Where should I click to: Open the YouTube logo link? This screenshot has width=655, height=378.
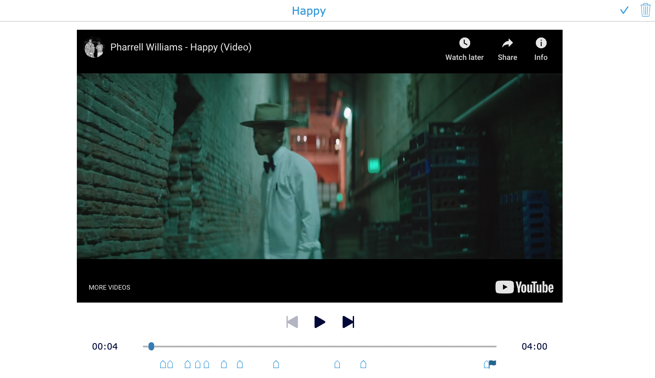(x=524, y=287)
